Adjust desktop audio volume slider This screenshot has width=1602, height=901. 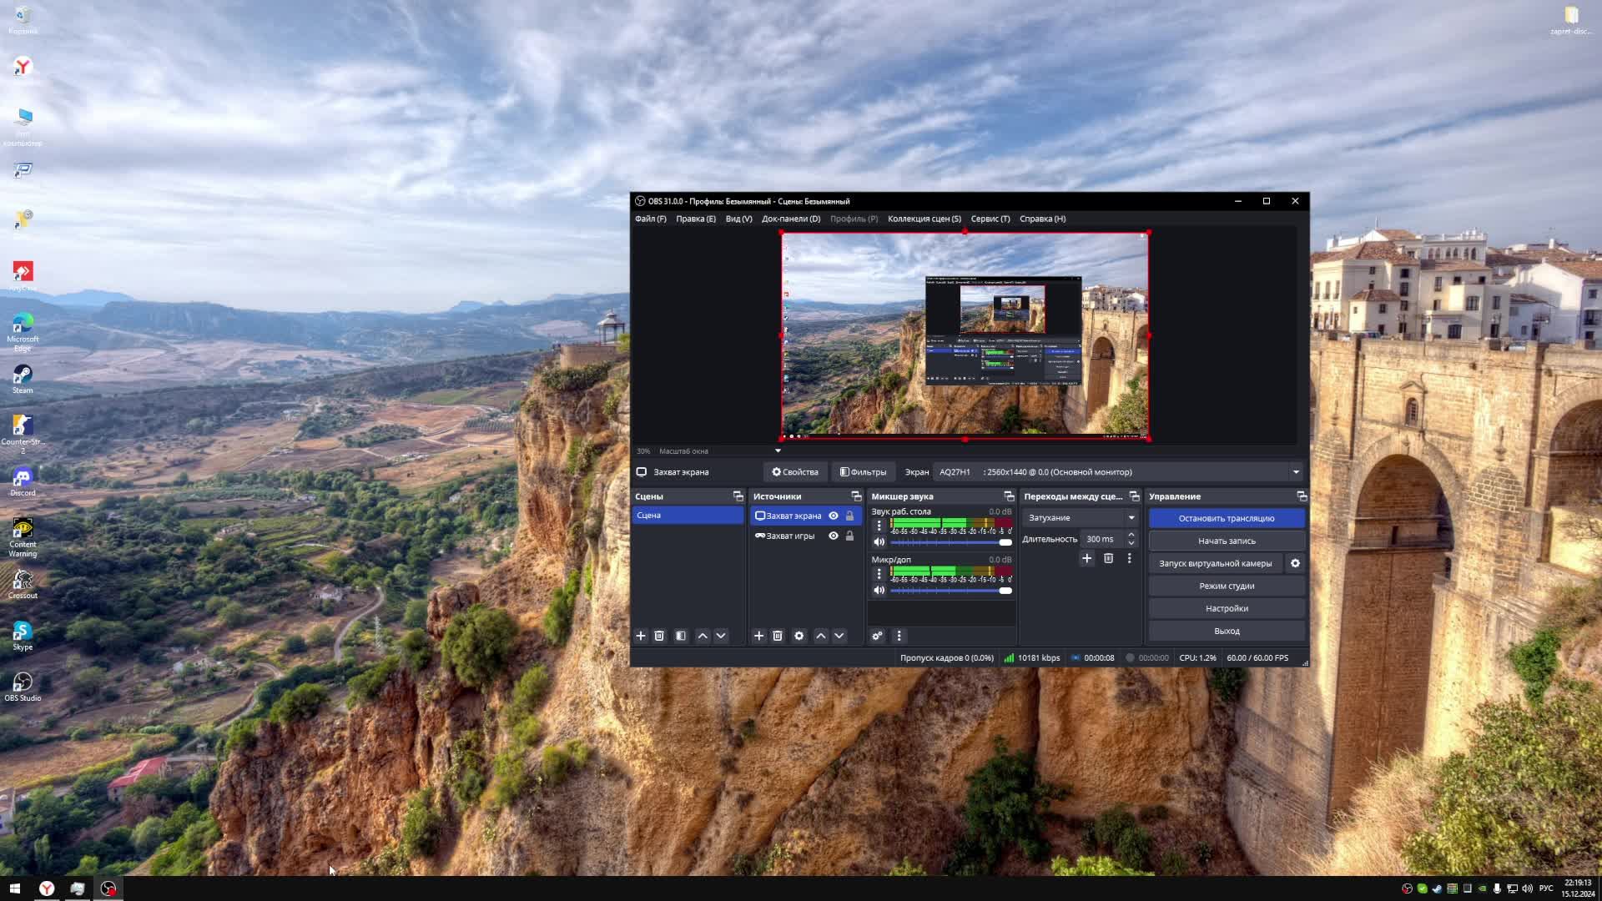coord(951,542)
